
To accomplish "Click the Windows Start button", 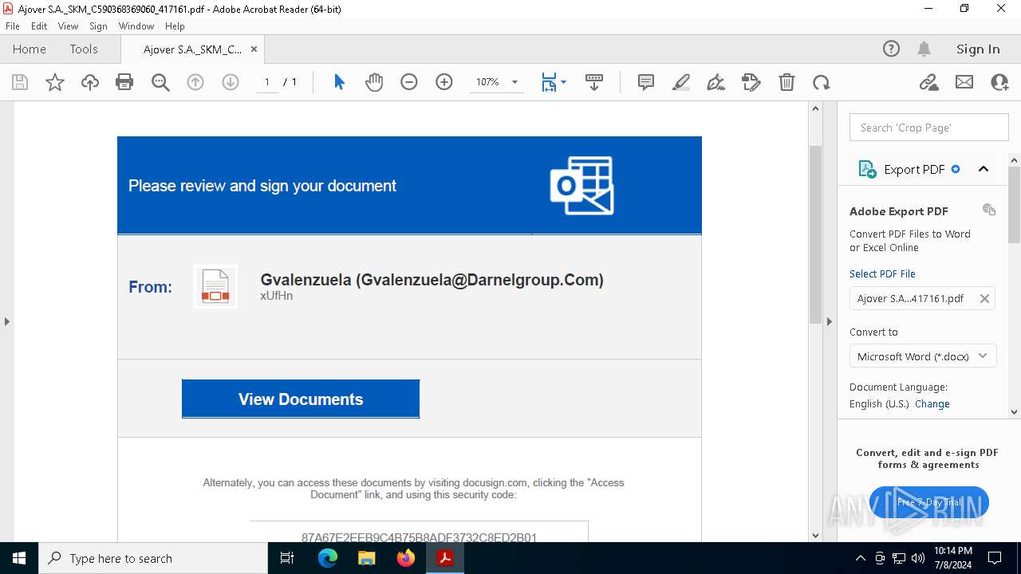I will click(19, 558).
